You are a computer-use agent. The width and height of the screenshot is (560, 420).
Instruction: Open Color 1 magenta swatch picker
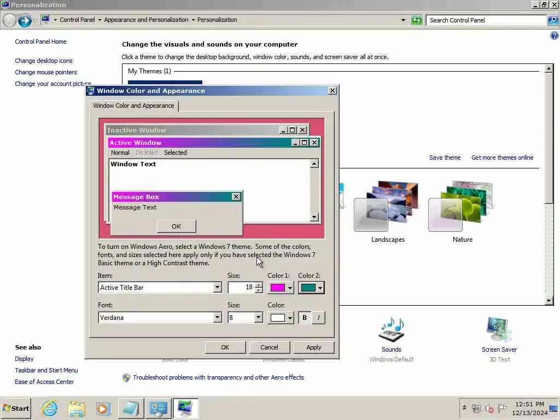tap(281, 288)
